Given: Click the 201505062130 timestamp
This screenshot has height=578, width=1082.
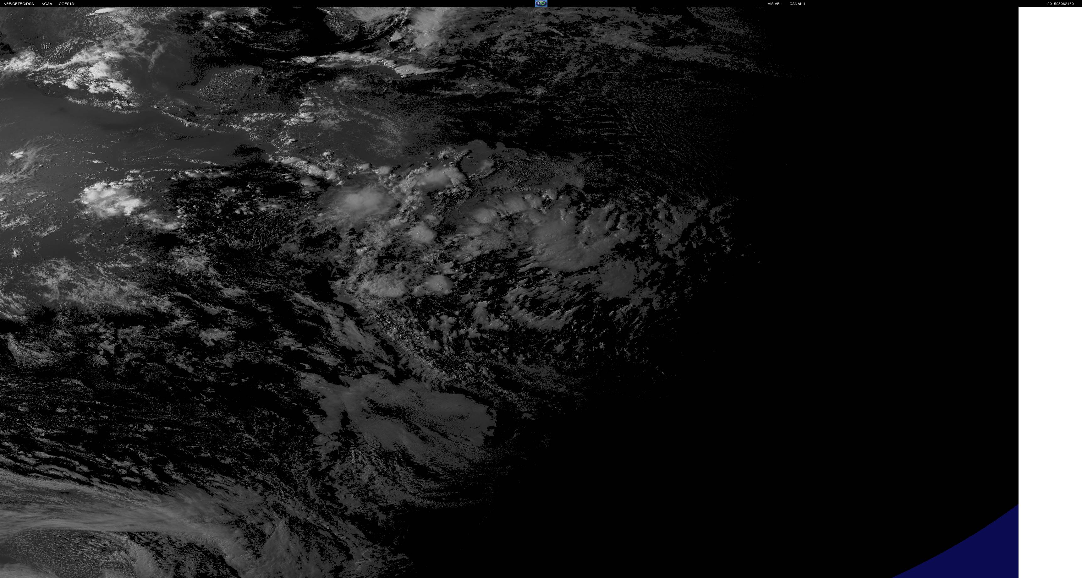Looking at the screenshot, I should 1060,4.
